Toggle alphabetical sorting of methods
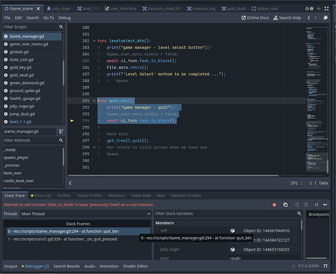This screenshot has width=336, height=274. pyautogui.click(x=61, y=132)
